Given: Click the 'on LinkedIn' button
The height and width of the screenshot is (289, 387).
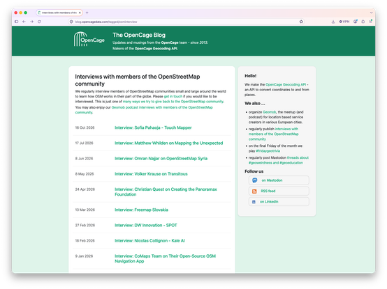Looking at the screenshot, I should coord(279,202).
